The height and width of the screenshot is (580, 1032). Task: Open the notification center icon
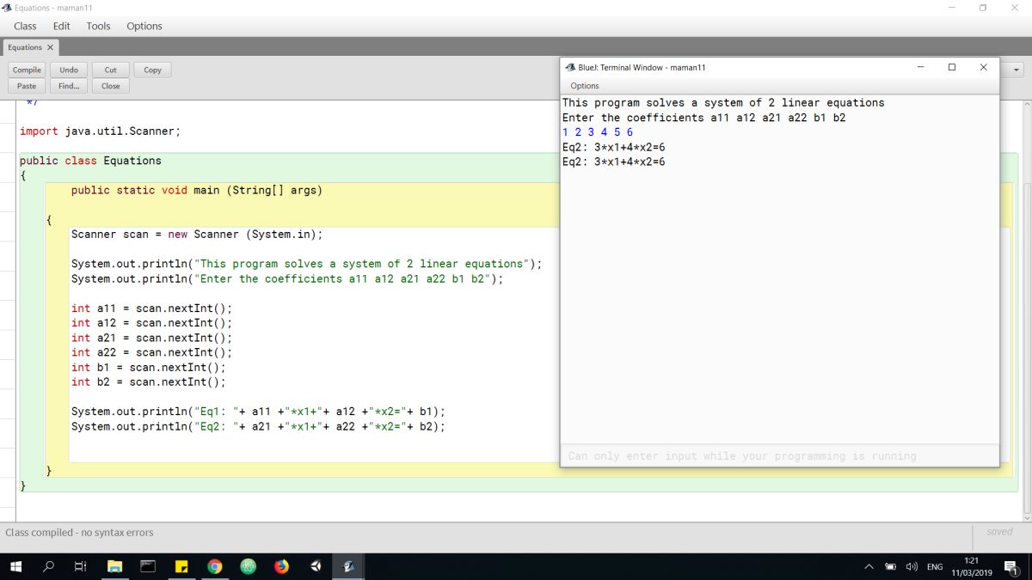point(1011,567)
